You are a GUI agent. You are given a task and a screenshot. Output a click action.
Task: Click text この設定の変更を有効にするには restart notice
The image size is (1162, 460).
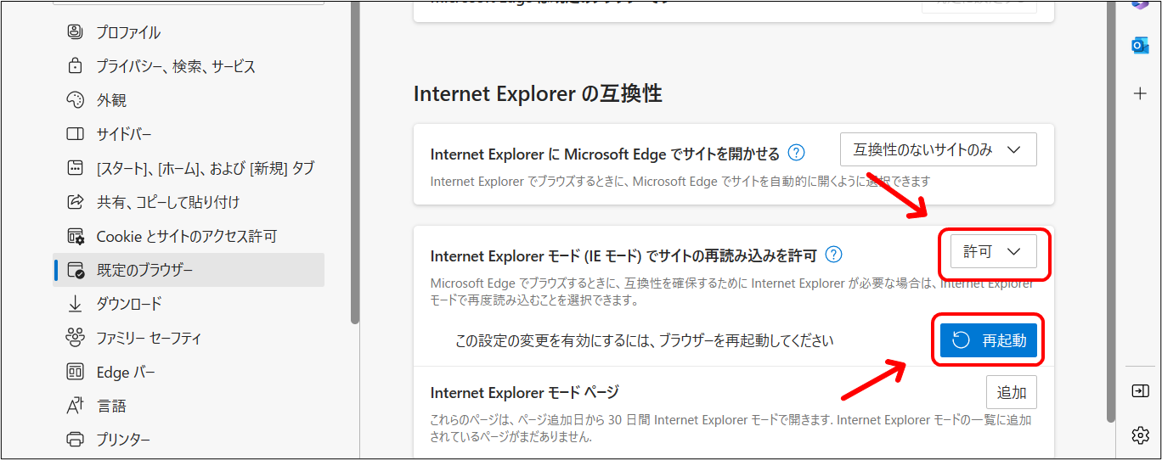(645, 340)
